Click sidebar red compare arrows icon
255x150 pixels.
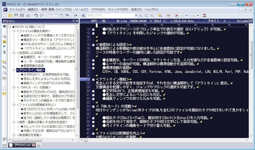(x=4, y=78)
